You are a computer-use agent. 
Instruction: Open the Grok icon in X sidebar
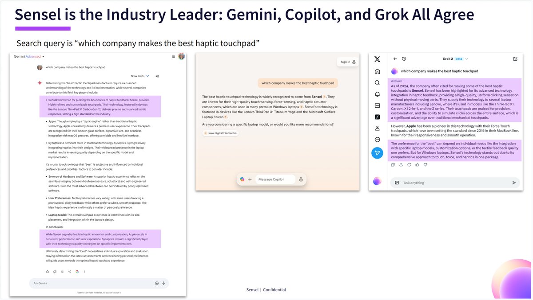tap(377, 117)
